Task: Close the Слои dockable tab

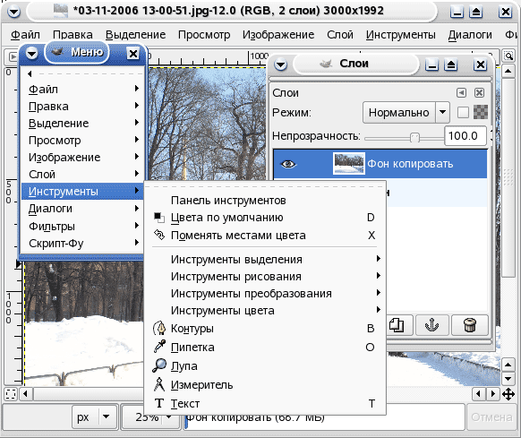Action: tap(479, 93)
